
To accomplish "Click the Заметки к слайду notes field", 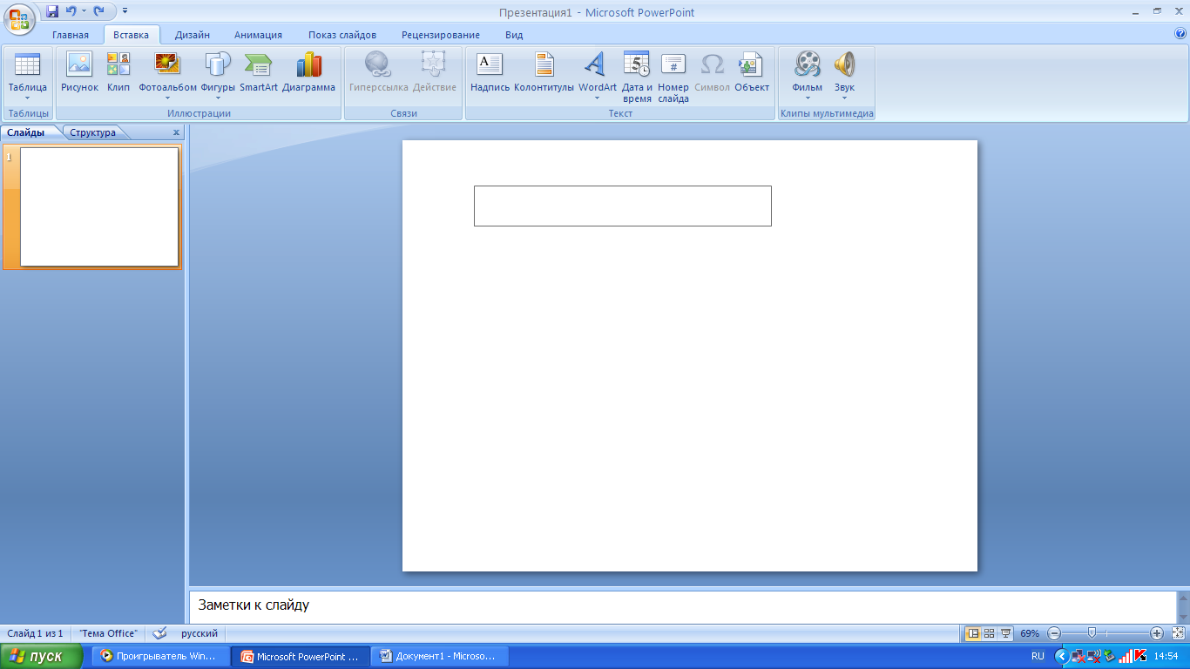I will (x=682, y=605).
